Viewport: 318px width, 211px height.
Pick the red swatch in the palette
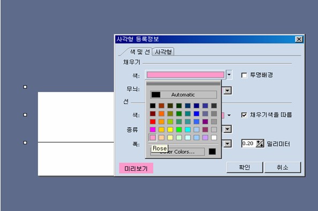pyautogui.click(x=153, y=122)
